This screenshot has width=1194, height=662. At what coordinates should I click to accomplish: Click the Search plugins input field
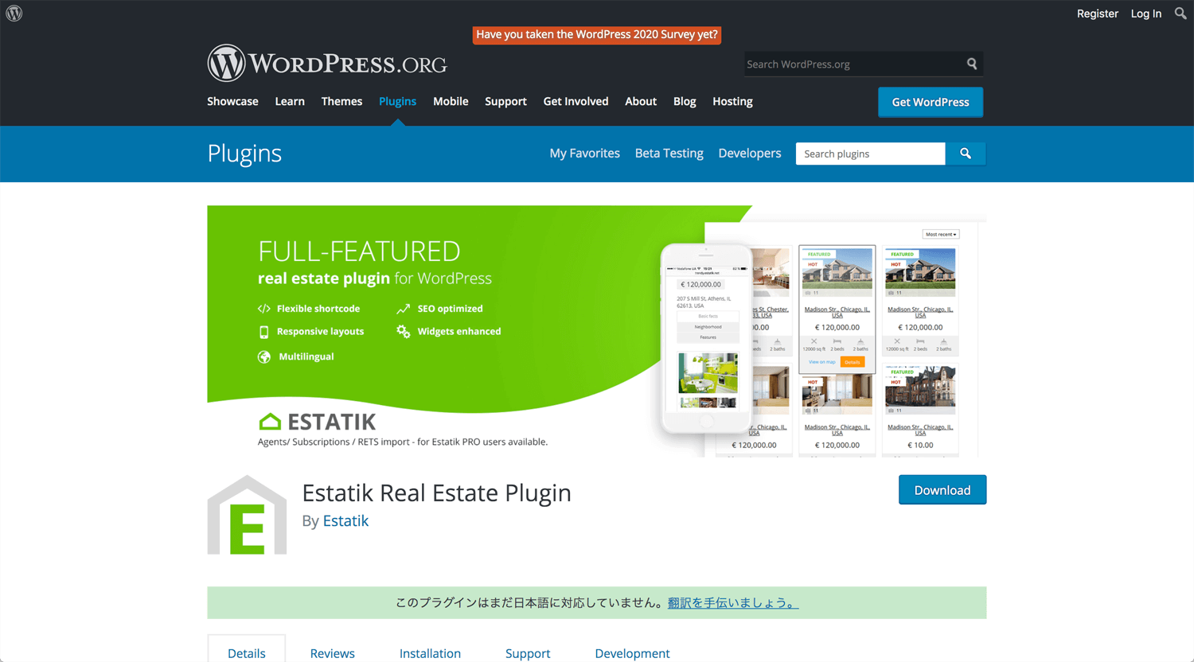point(870,154)
